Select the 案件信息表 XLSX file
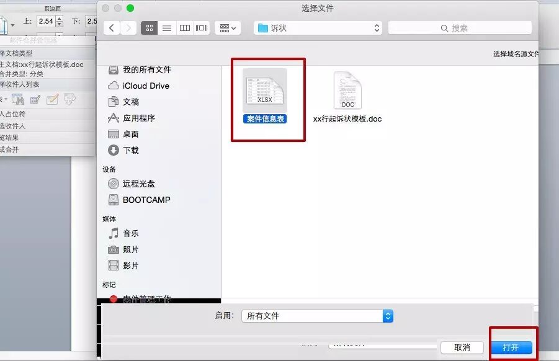Viewport: 559px width, 361px height. point(266,90)
